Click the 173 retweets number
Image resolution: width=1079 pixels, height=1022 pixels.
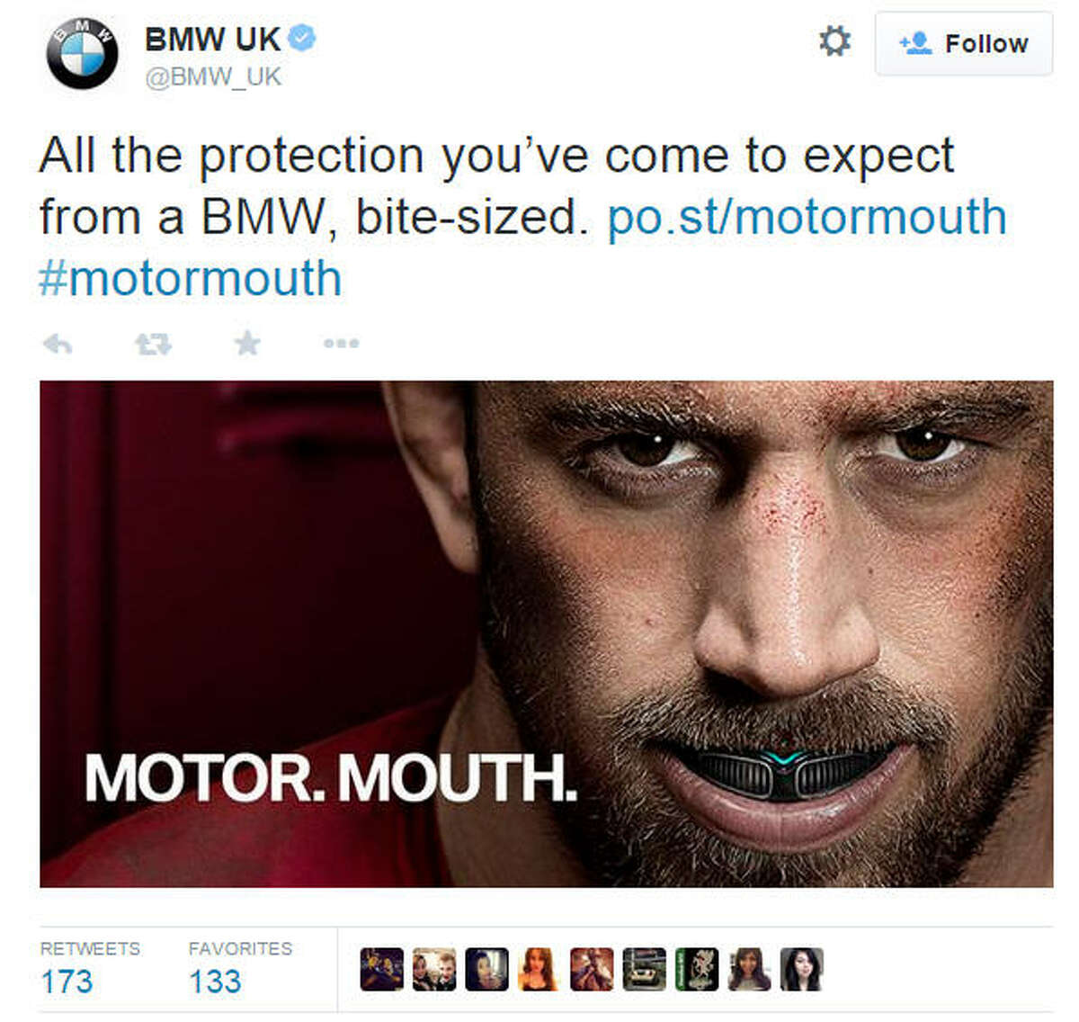pyautogui.click(x=69, y=982)
